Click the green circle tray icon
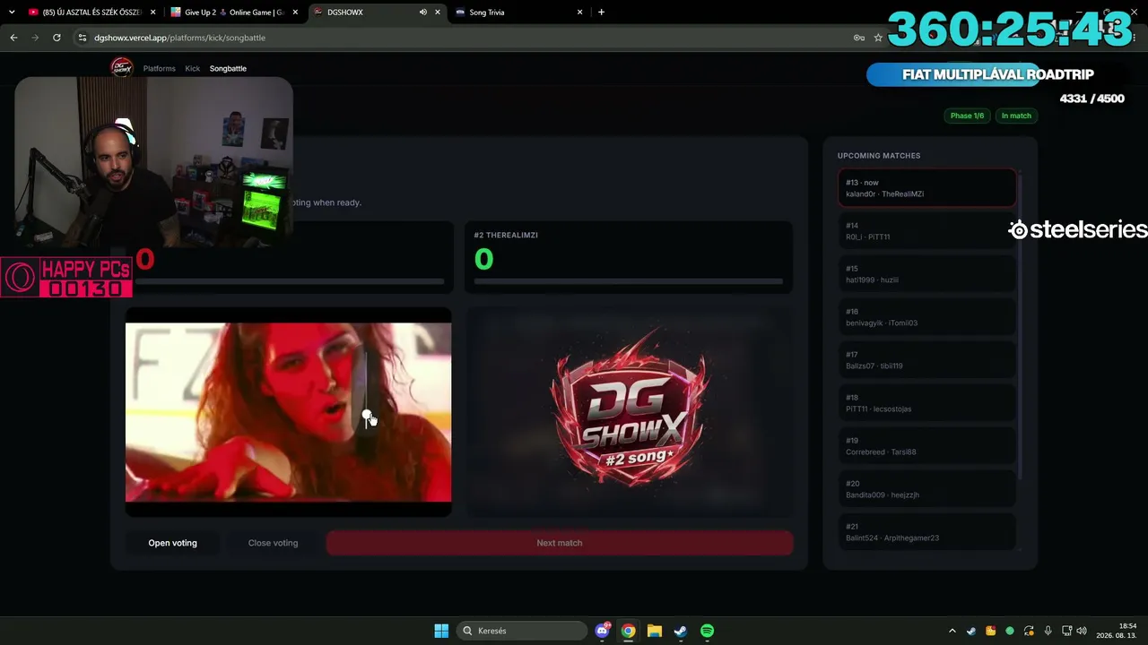This screenshot has height=645, width=1148. pos(1010,631)
